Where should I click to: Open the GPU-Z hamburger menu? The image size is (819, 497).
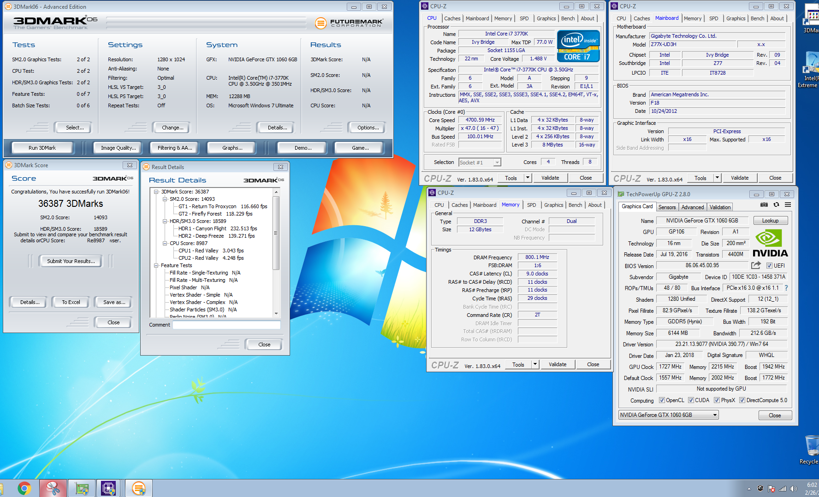788,205
